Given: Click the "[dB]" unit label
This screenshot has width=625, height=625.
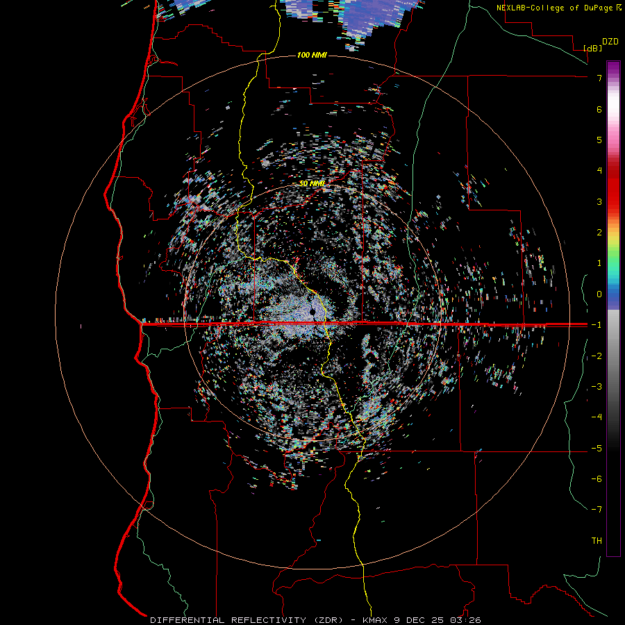Looking at the screenshot, I should [x=593, y=48].
